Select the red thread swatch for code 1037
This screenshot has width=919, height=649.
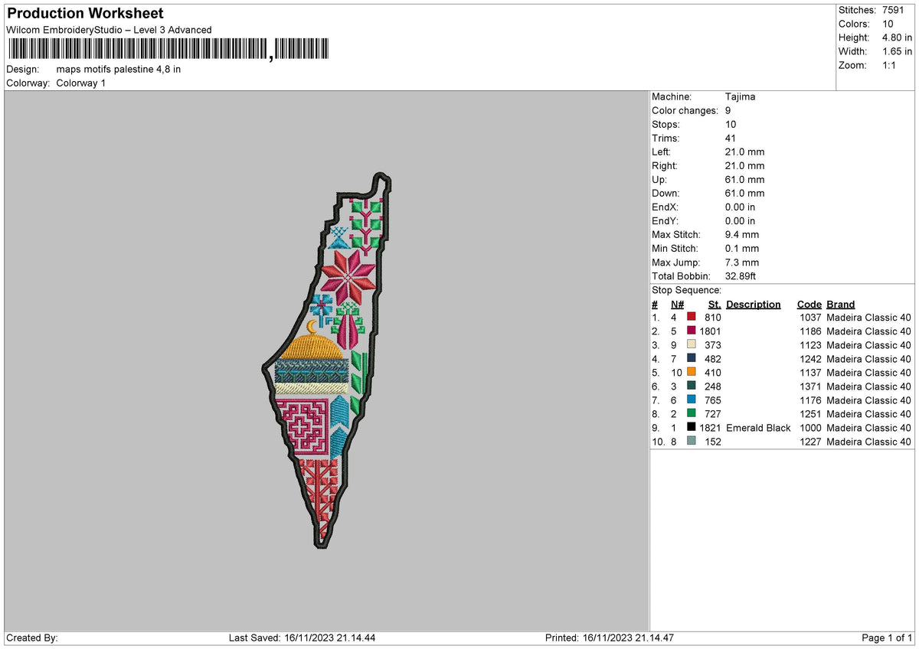[692, 317]
